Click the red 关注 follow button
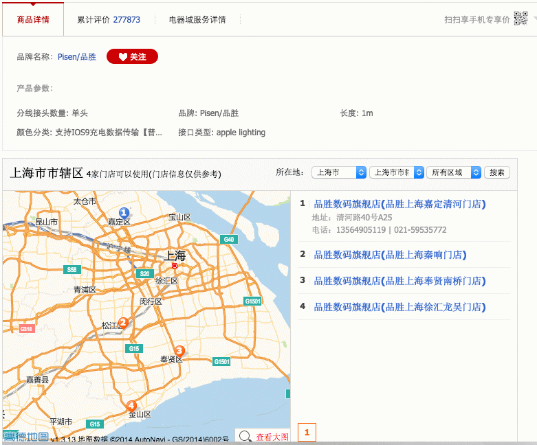Screen dimensions: 537x445 tap(132, 56)
